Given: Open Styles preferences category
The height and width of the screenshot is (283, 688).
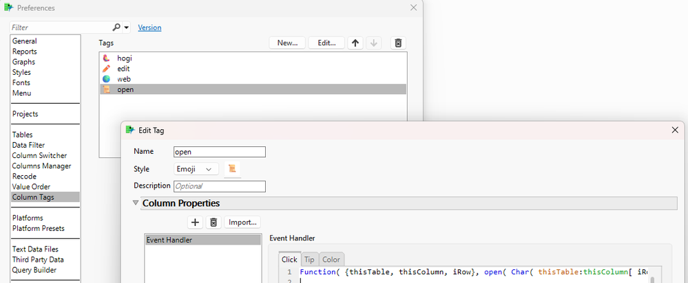Looking at the screenshot, I should (x=21, y=72).
